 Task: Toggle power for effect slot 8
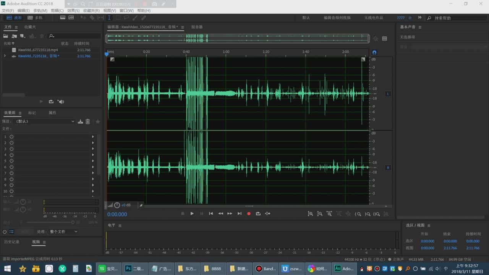[x=11, y=179]
